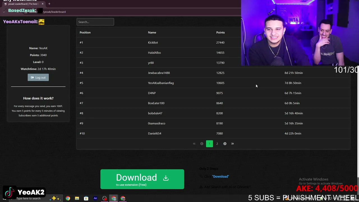Image resolution: width=359 pixels, height=202 pixels.
Task: Click the 10605 points value
Action: pos(220,83)
